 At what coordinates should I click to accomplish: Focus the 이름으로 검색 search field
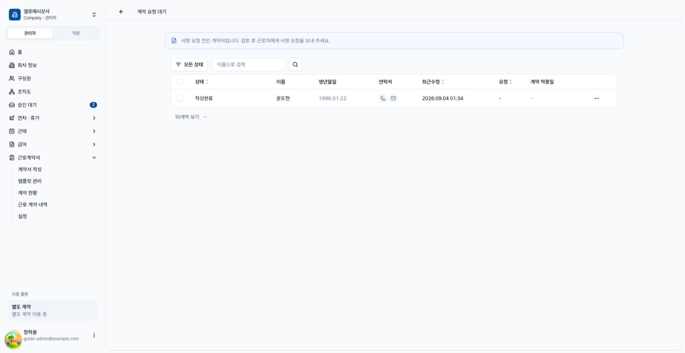(249, 64)
